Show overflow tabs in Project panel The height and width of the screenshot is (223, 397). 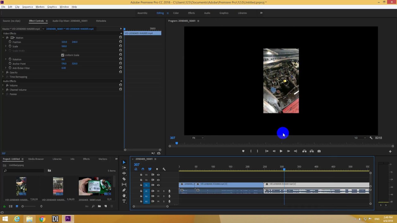[x=116, y=159]
